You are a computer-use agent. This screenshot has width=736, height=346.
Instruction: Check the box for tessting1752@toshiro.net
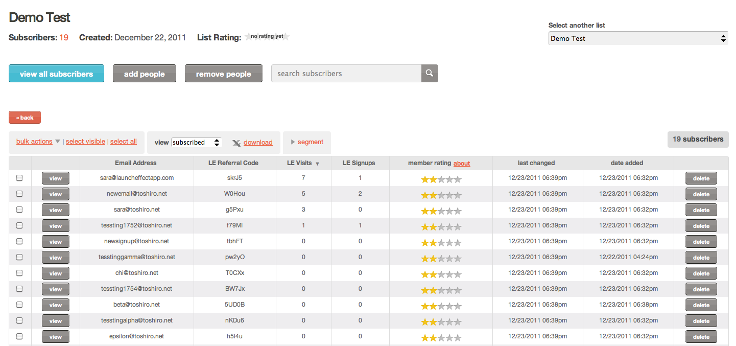coord(19,225)
